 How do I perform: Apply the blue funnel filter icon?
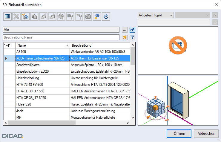pyautogui.click(x=132, y=37)
